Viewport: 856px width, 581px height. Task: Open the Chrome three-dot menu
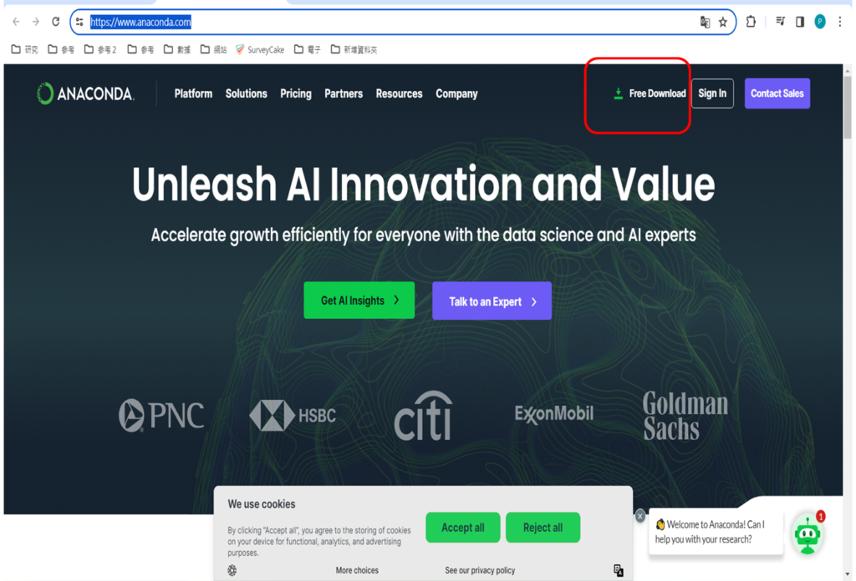(x=839, y=23)
